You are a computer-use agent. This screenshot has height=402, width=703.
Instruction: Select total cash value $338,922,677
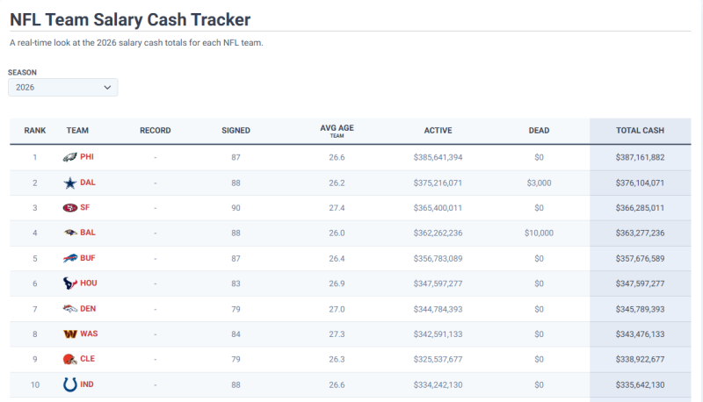[x=641, y=359]
